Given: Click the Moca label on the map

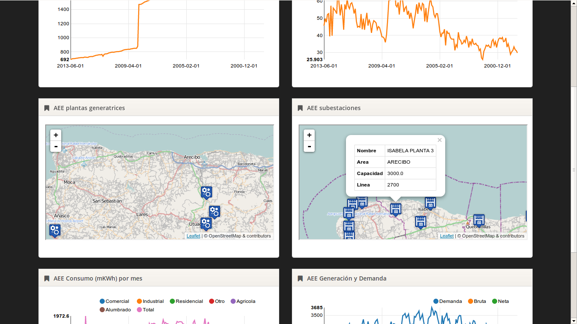Looking at the screenshot, I should click(x=69, y=182).
